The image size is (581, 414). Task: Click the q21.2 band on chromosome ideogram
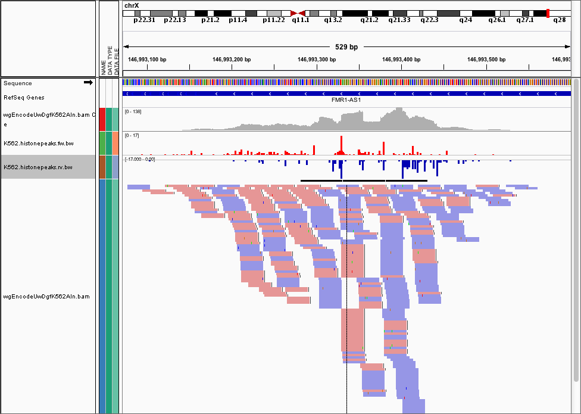pyautogui.click(x=369, y=13)
